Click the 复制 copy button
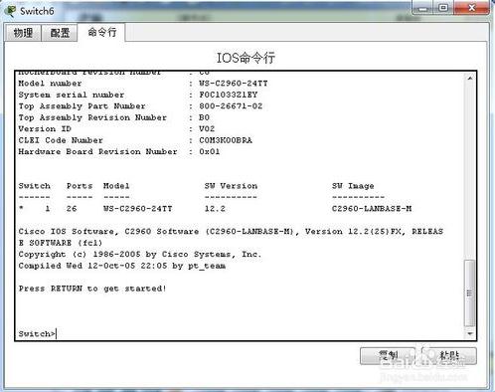 (x=388, y=356)
